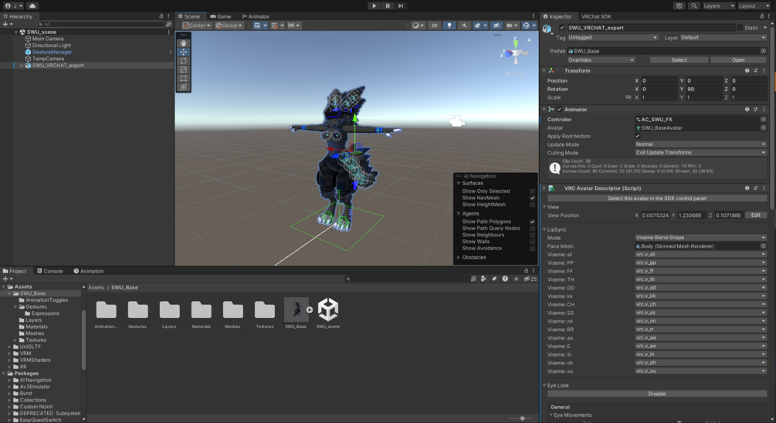Select the Transform tool
This screenshot has height=423, width=776.
(184, 87)
